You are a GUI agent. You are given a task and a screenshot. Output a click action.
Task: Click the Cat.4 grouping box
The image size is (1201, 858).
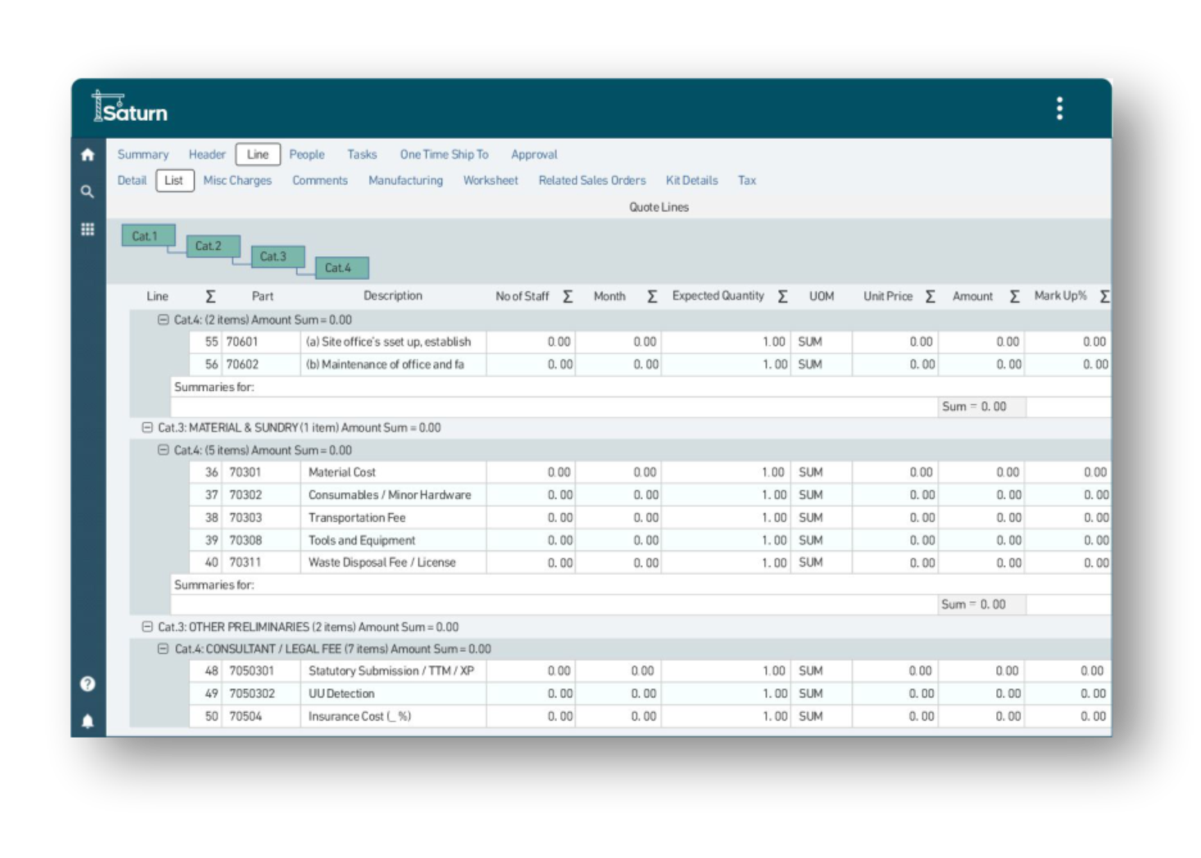coord(342,268)
